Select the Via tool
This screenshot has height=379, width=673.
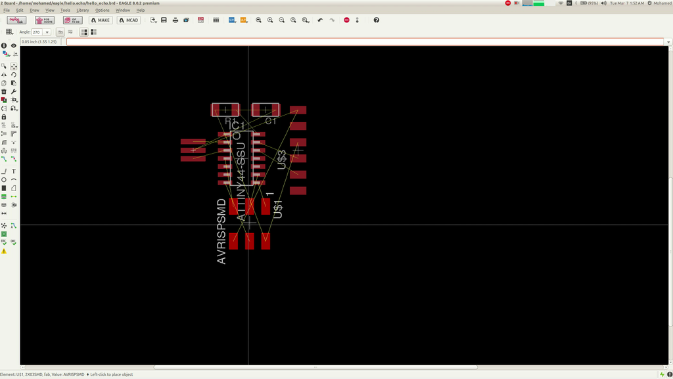[4, 196]
